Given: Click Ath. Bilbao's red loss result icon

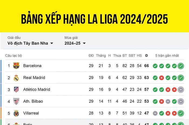Looking at the screenshot, I should 161,102.
